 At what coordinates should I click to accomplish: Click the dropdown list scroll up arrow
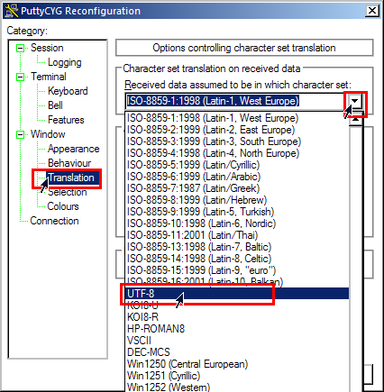(356, 120)
